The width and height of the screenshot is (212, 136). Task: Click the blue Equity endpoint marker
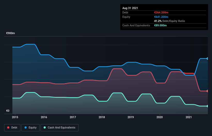[208, 58]
